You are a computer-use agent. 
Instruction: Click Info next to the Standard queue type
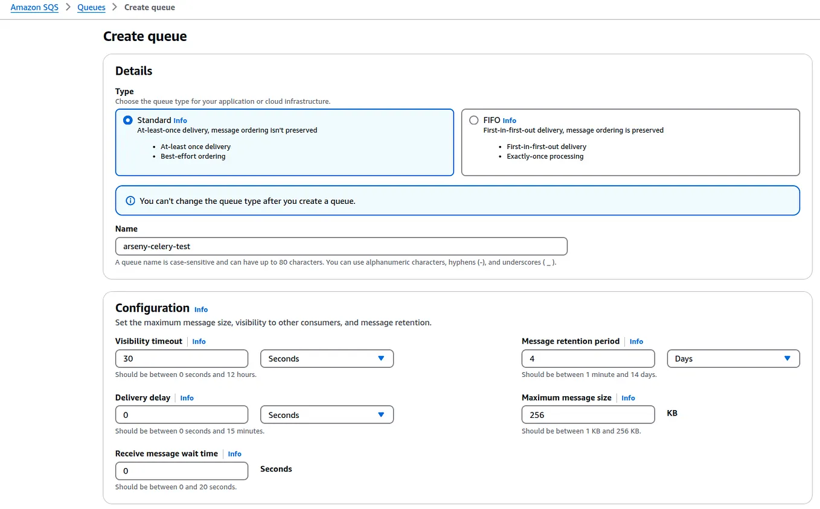(x=180, y=120)
